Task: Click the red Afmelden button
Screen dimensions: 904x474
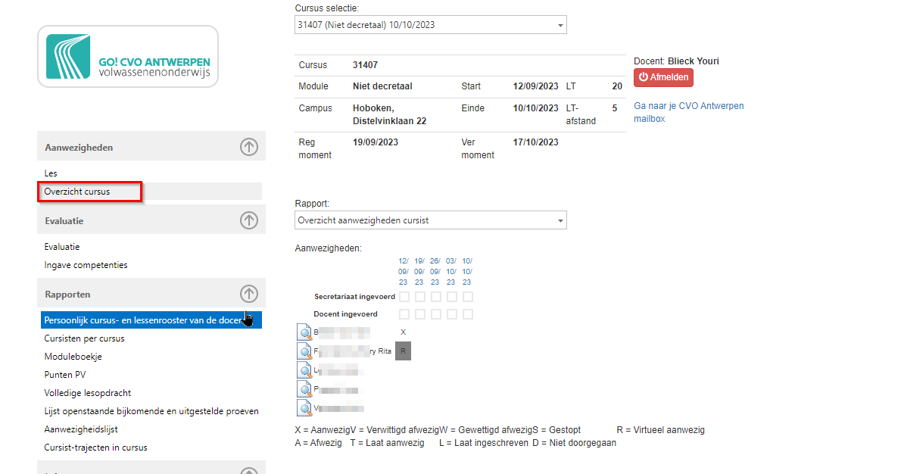Action: click(663, 77)
